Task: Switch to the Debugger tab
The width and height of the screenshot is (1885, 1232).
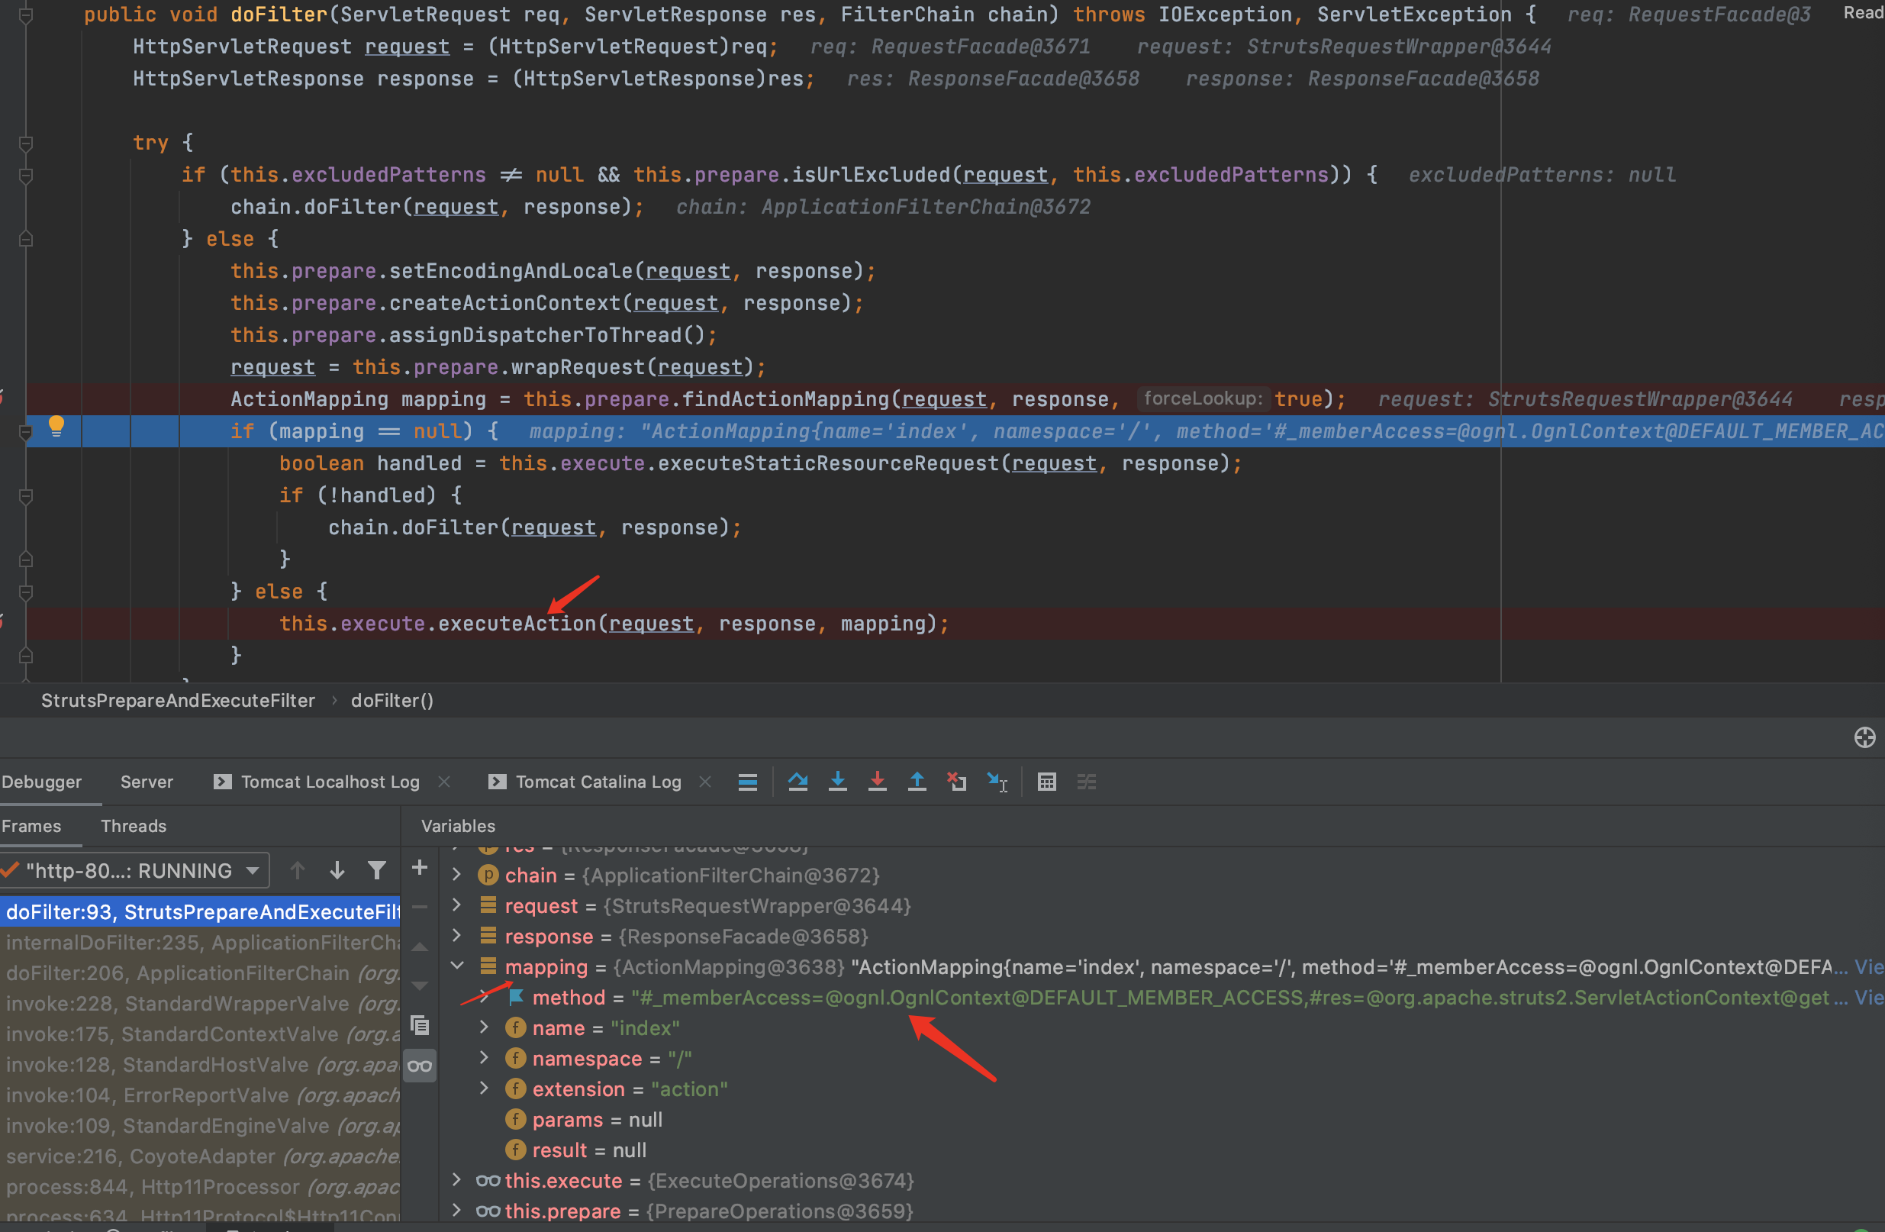Action: pos(41,782)
